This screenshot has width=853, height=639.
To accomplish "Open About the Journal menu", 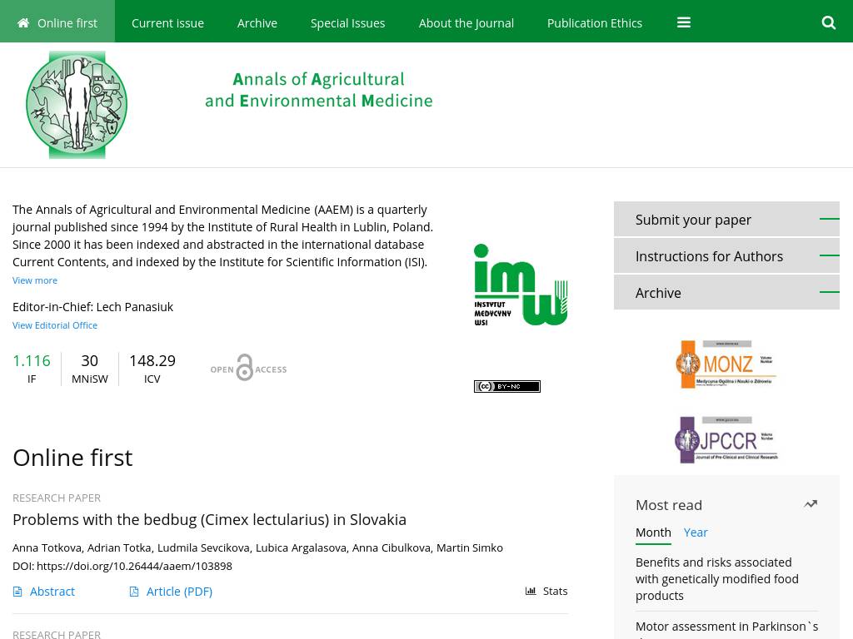I will pos(466,22).
